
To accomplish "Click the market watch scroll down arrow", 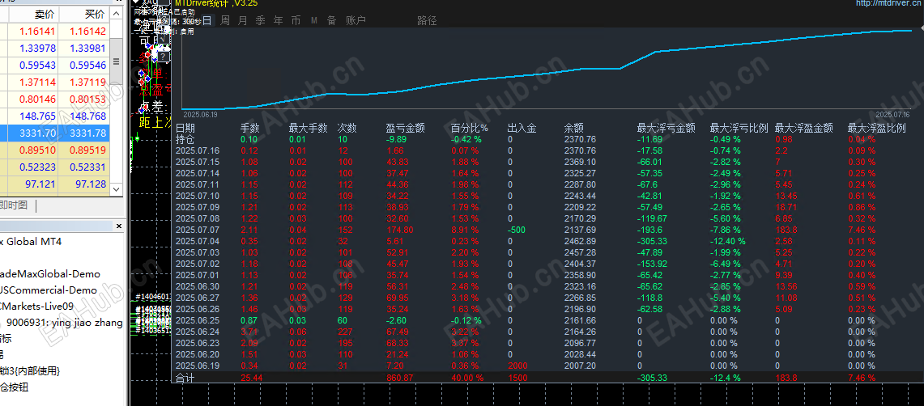I will click(x=116, y=189).
